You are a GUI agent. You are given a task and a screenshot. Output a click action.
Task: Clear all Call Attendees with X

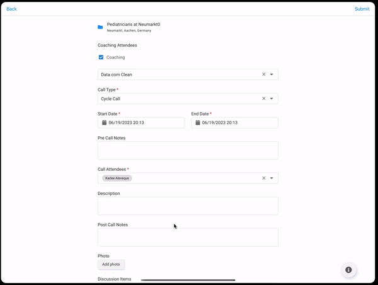coord(264,178)
